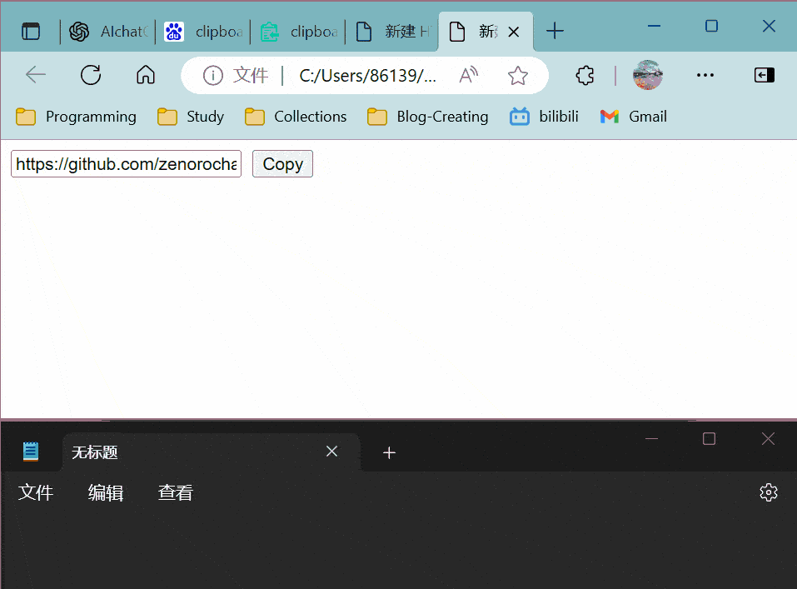Expand the Study bookmarks folder
This screenshot has width=797, height=589.
tap(191, 117)
